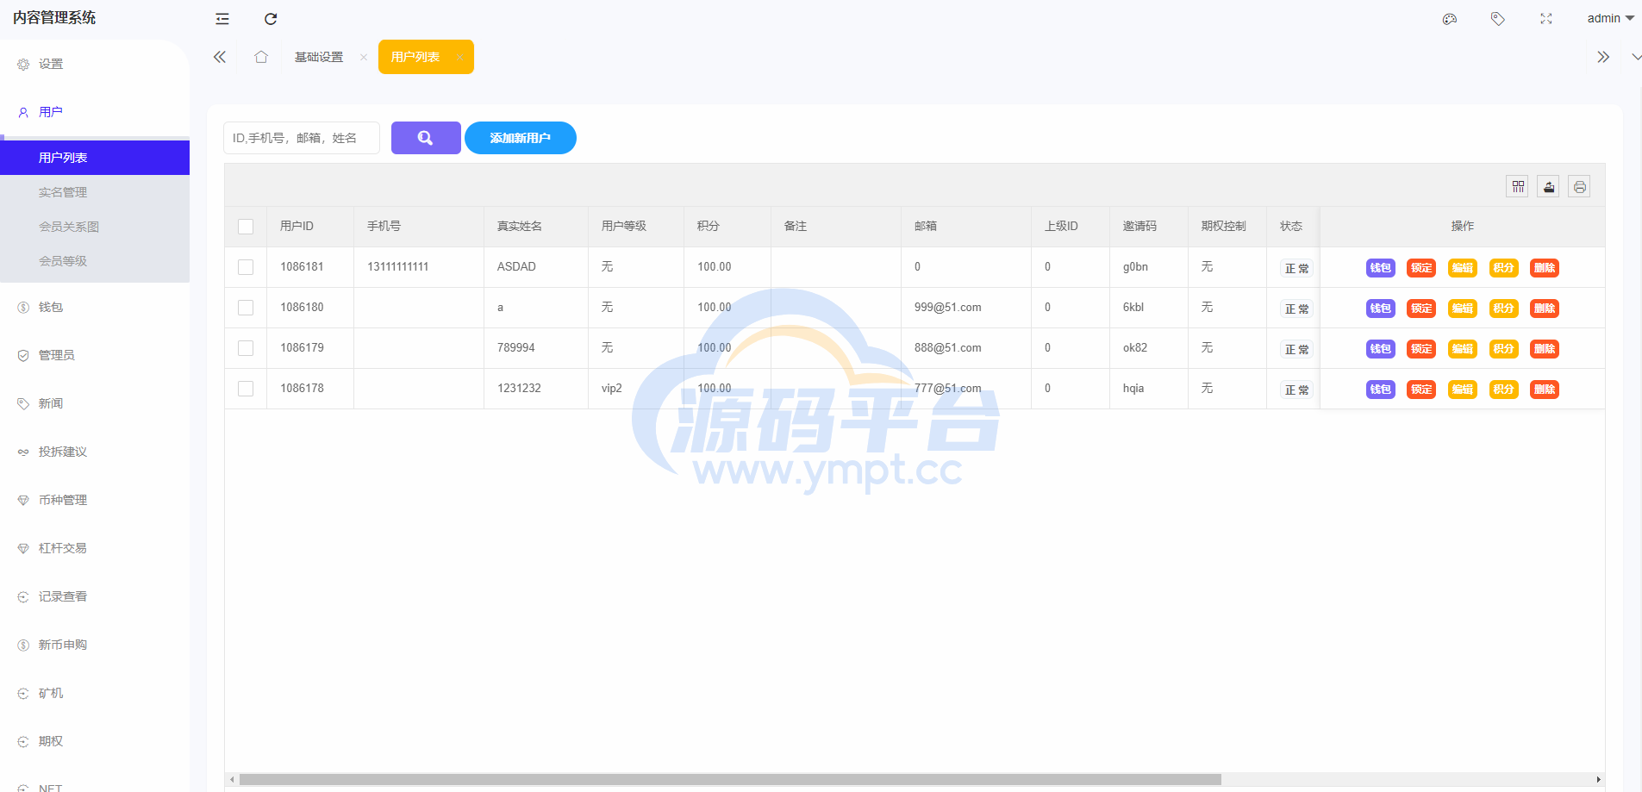Click the scrollbar right arrow
The image size is (1642, 792).
[1598, 779]
